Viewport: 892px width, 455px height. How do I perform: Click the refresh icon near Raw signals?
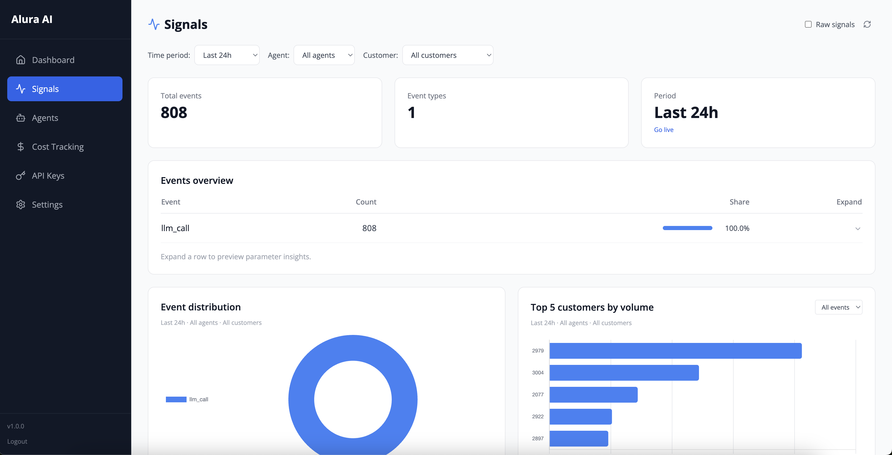[867, 25]
